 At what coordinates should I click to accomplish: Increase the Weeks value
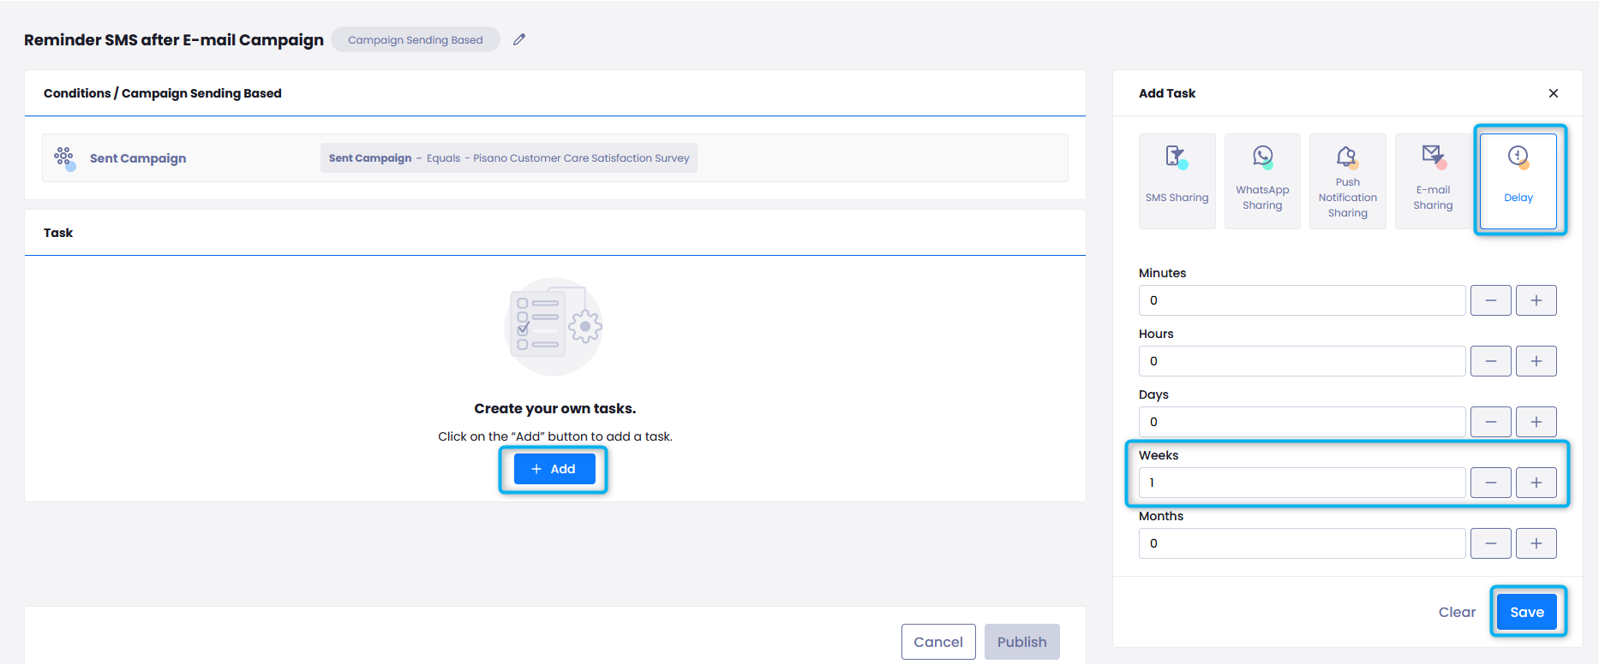click(x=1536, y=483)
